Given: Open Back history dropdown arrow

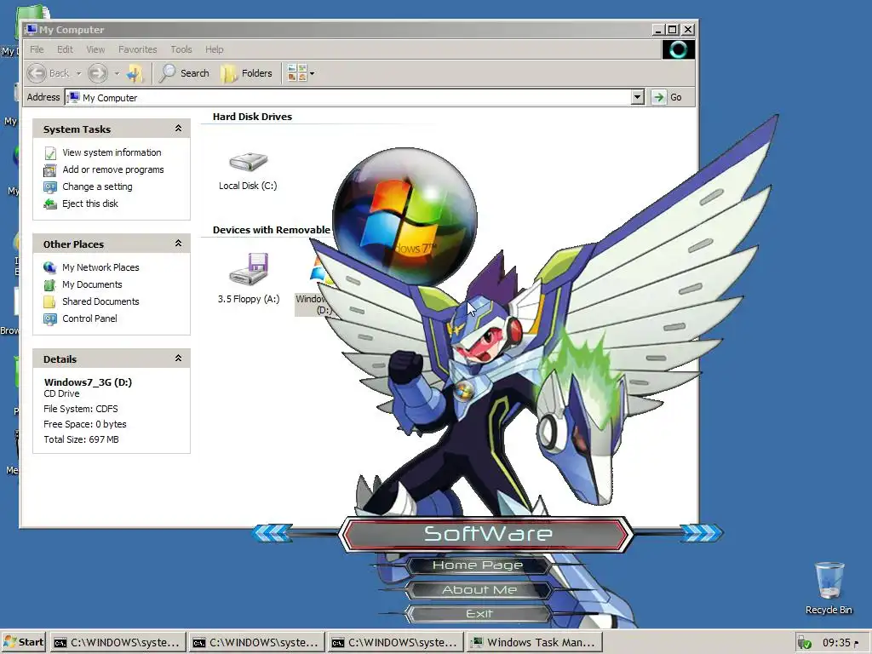Looking at the screenshot, I should pos(78,73).
